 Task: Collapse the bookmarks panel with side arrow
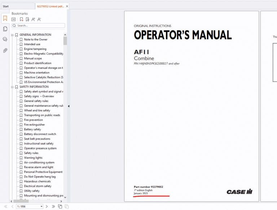[x=69, y=106]
